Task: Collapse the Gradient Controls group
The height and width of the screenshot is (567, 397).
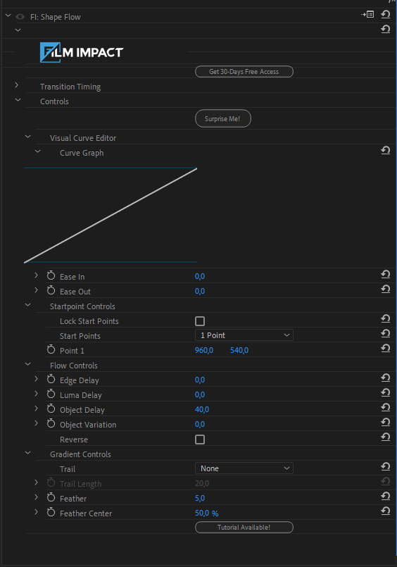Action: pos(28,453)
